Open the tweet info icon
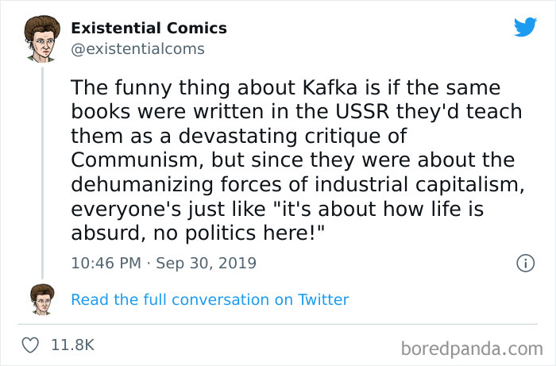 click(x=524, y=262)
